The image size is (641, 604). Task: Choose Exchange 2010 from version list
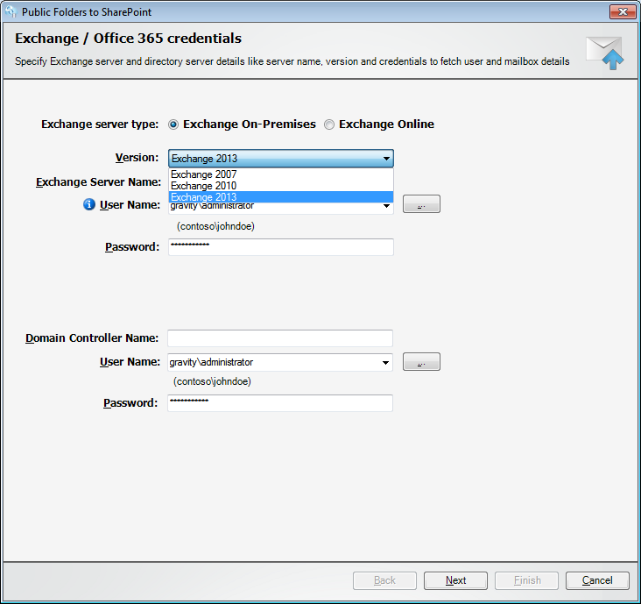click(x=281, y=186)
